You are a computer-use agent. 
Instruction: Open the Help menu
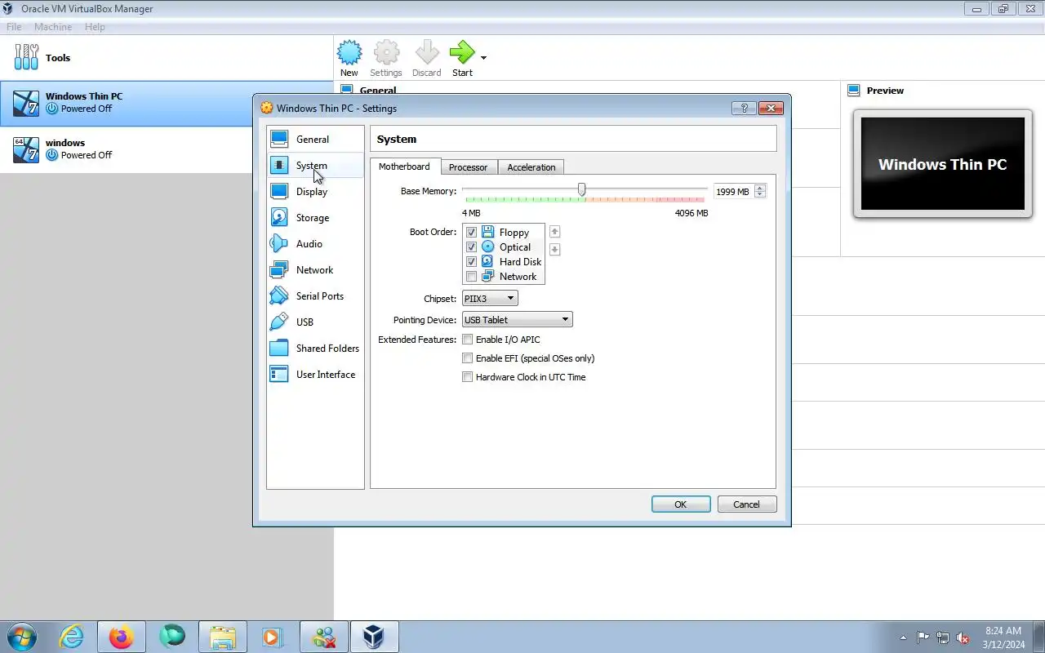[x=95, y=27]
